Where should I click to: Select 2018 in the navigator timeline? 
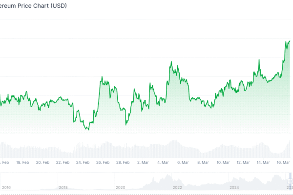[x=63, y=187]
